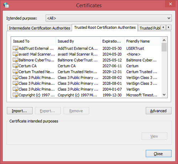Click the USERTrust friendly name

pos(135,48)
